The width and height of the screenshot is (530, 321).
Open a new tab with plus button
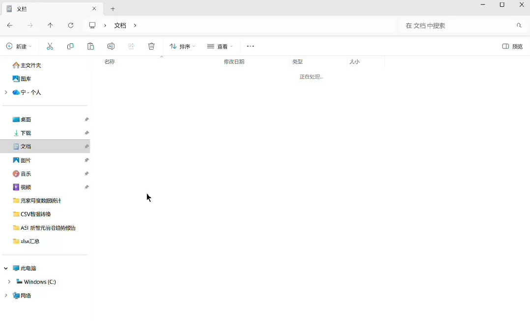113,9
